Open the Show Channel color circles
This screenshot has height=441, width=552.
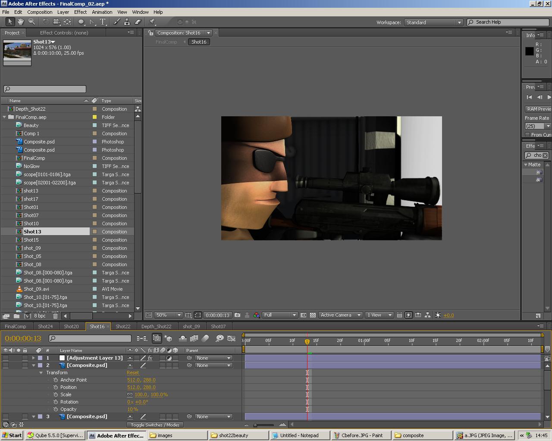(257, 315)
